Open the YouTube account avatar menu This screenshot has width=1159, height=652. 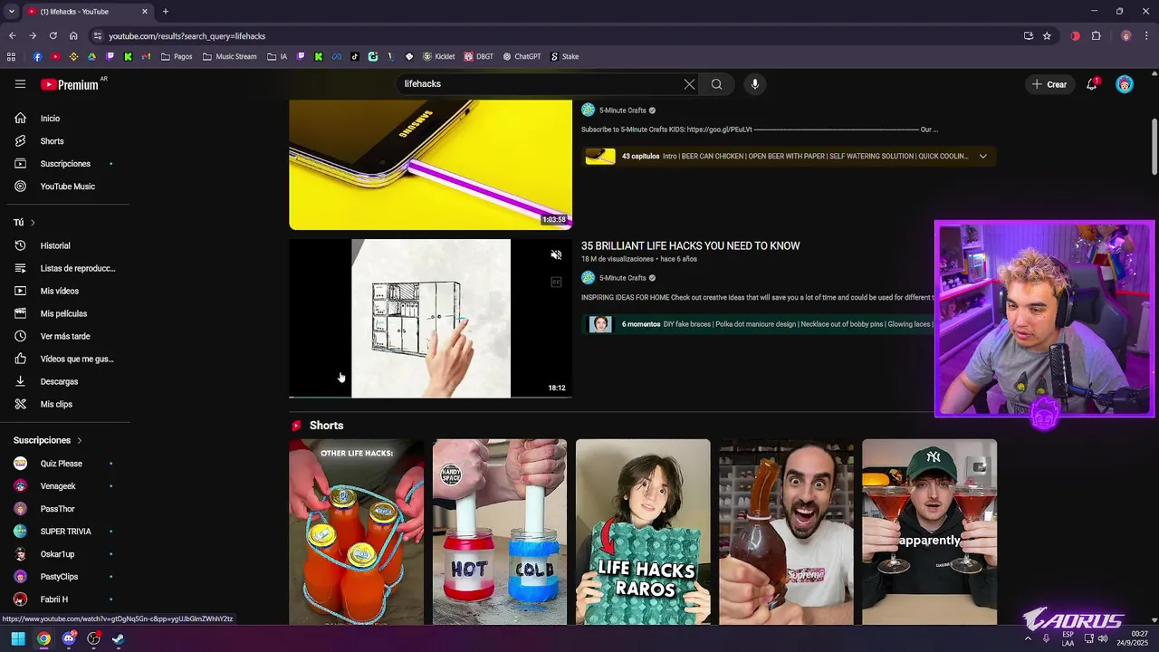coord(1125,84)
